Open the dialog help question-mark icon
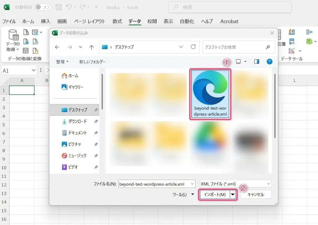 click(270, 61)
